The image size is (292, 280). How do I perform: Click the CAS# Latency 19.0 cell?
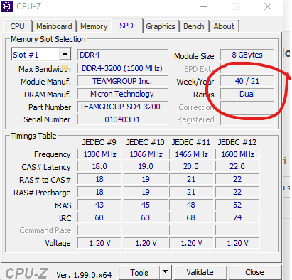click(146, 166)
